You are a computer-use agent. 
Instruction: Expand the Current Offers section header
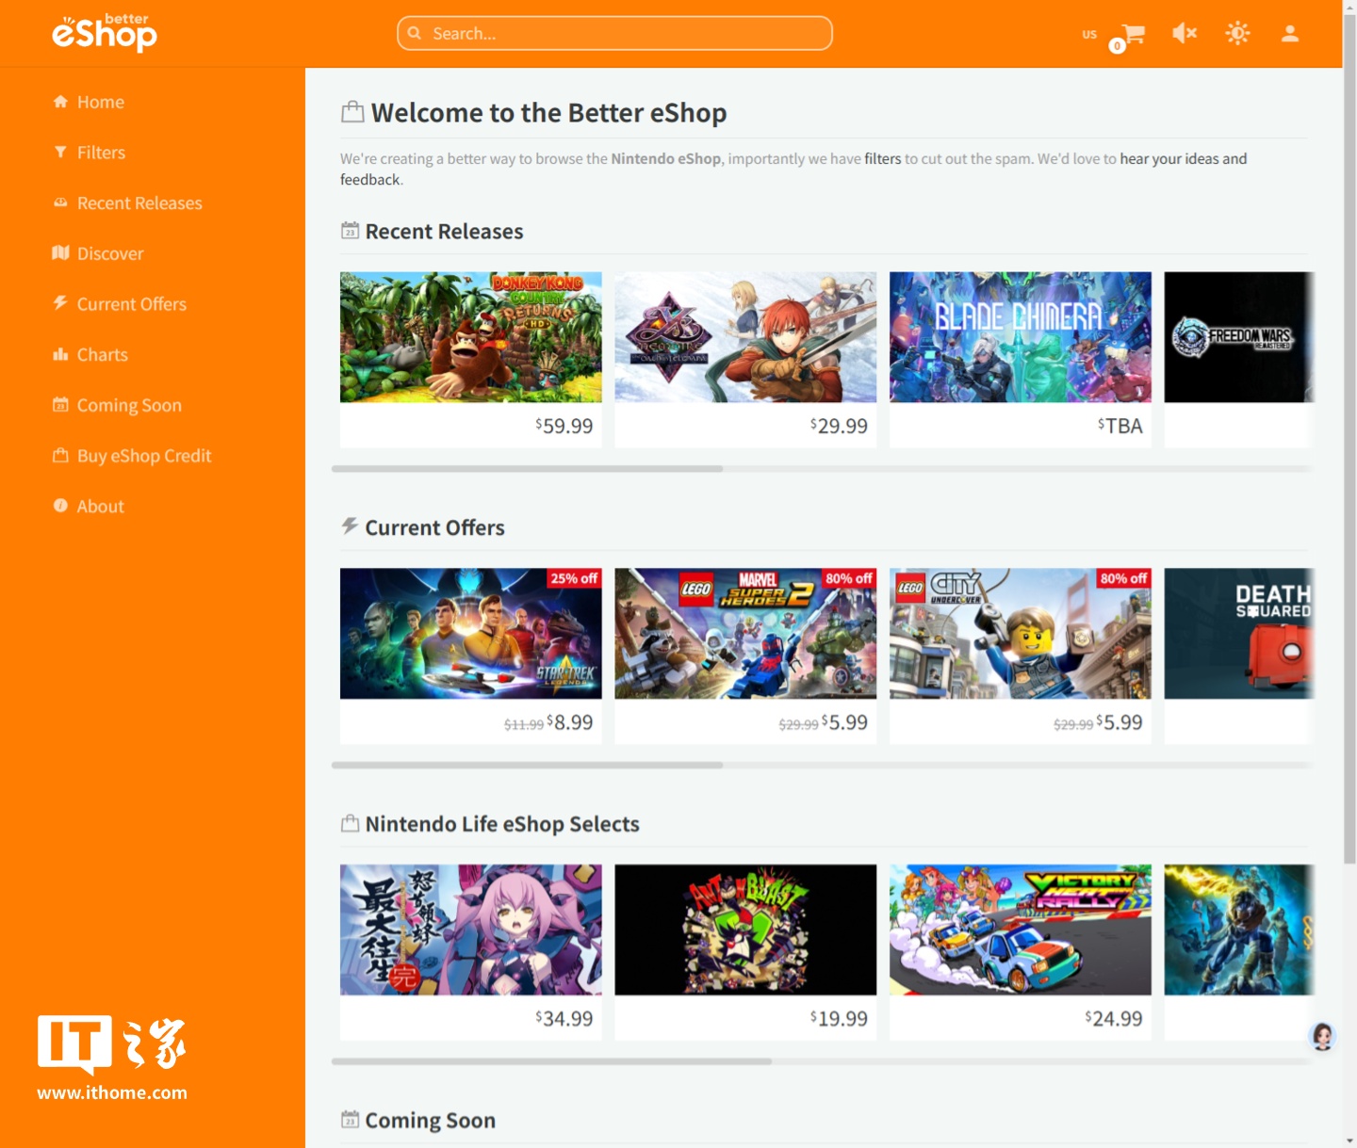click(x=435, y=527)
